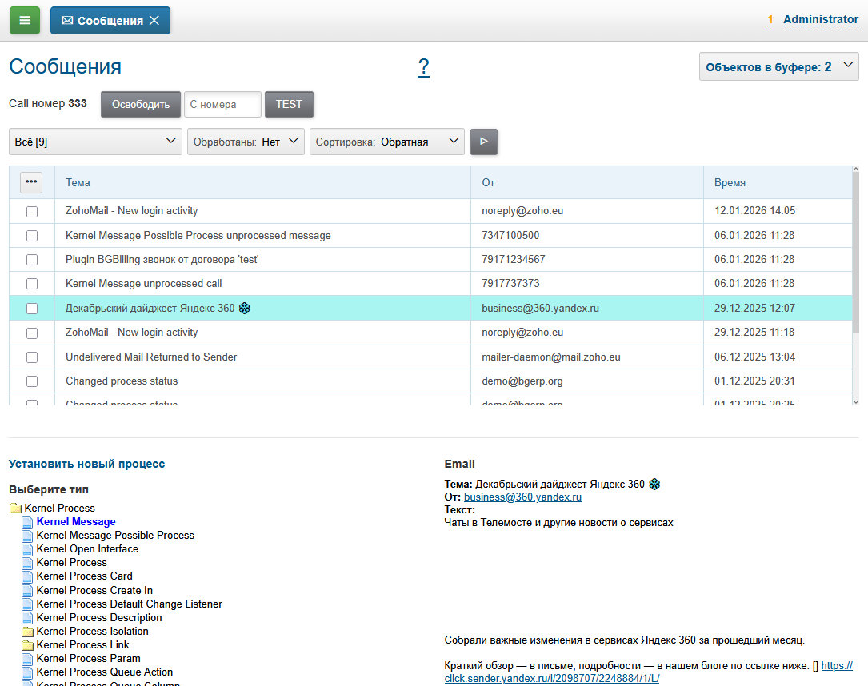Open the three-dots table column menu
The height and width of the screenshot is (686, 868).
pyautogui.click(x=31, y=182)
